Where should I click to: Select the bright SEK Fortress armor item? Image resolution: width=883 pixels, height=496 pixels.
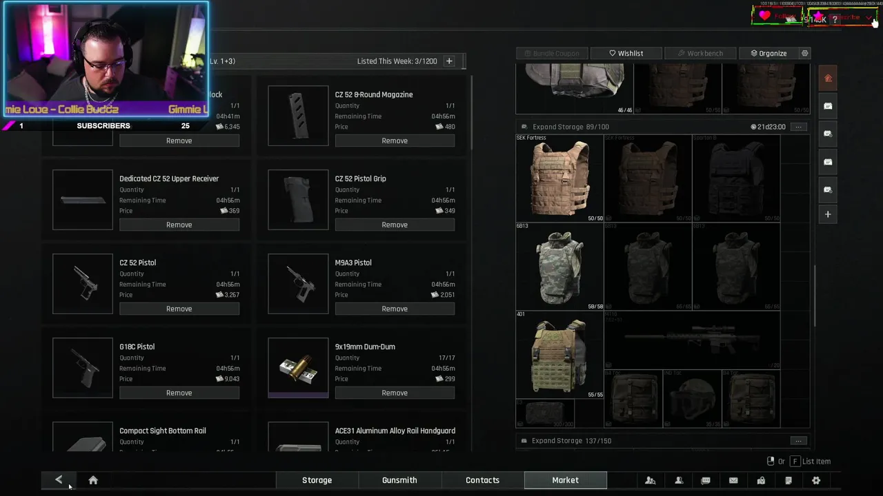[x=559, y=178]
